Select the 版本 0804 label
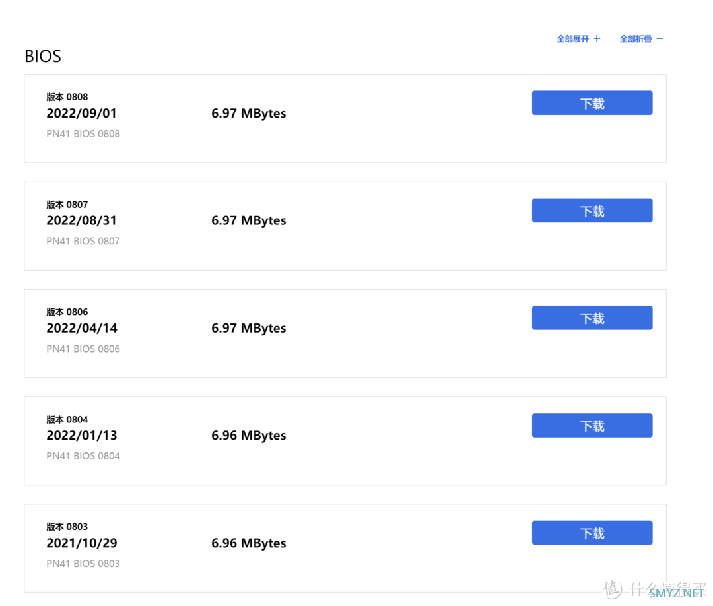This screenshot has height=606, width=713. (x=67, y=420)
